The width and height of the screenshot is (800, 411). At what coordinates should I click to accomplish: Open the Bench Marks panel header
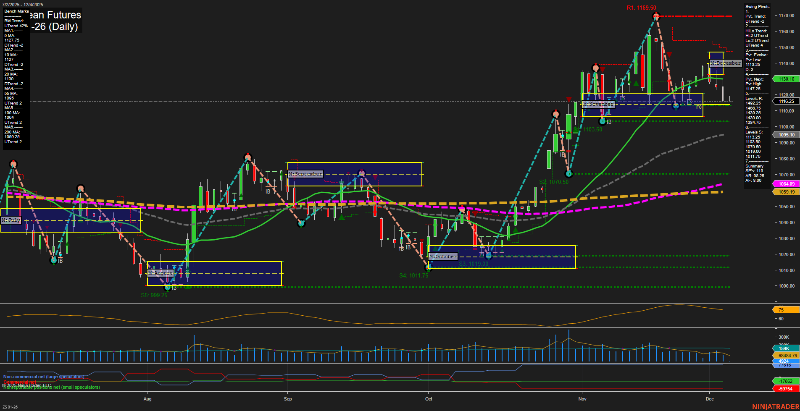pos(16,11)
